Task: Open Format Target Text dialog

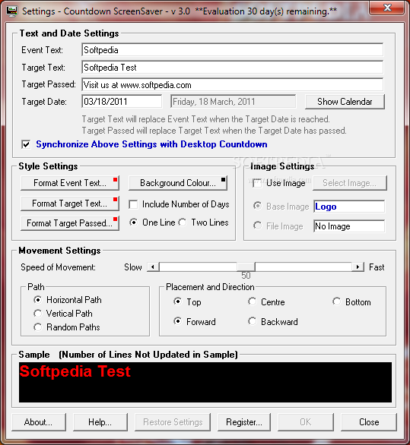Action: coord(70,204)
